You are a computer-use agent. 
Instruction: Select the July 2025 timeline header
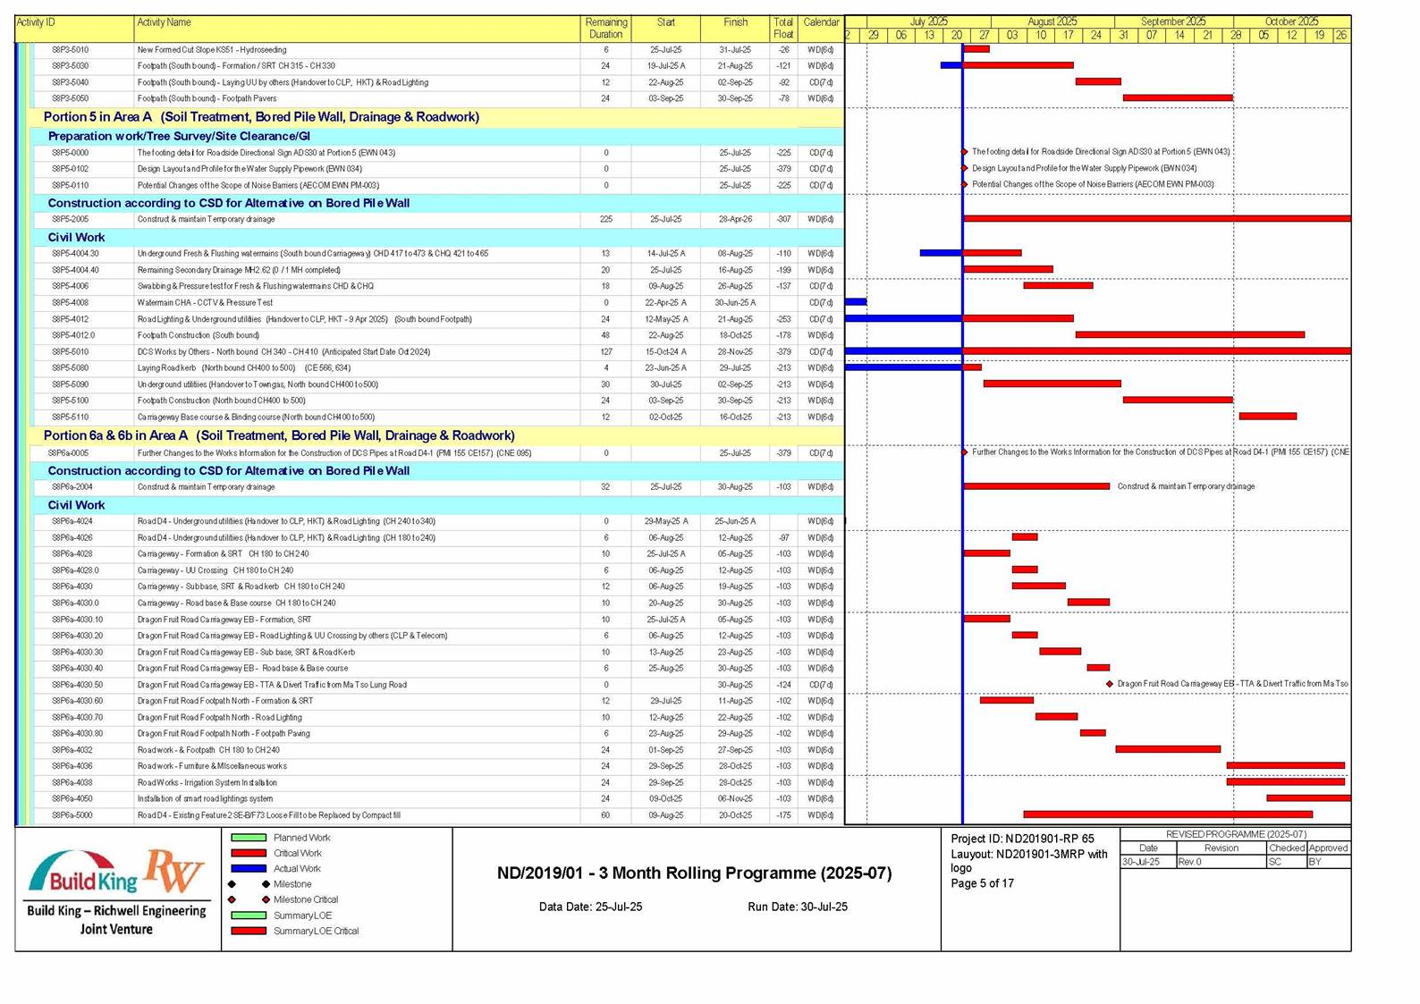pos(929,21)
